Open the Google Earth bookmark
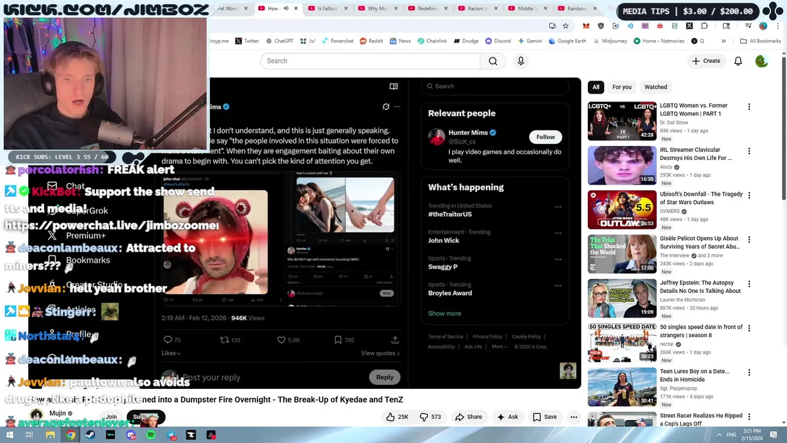 click(x=567, y=41)
